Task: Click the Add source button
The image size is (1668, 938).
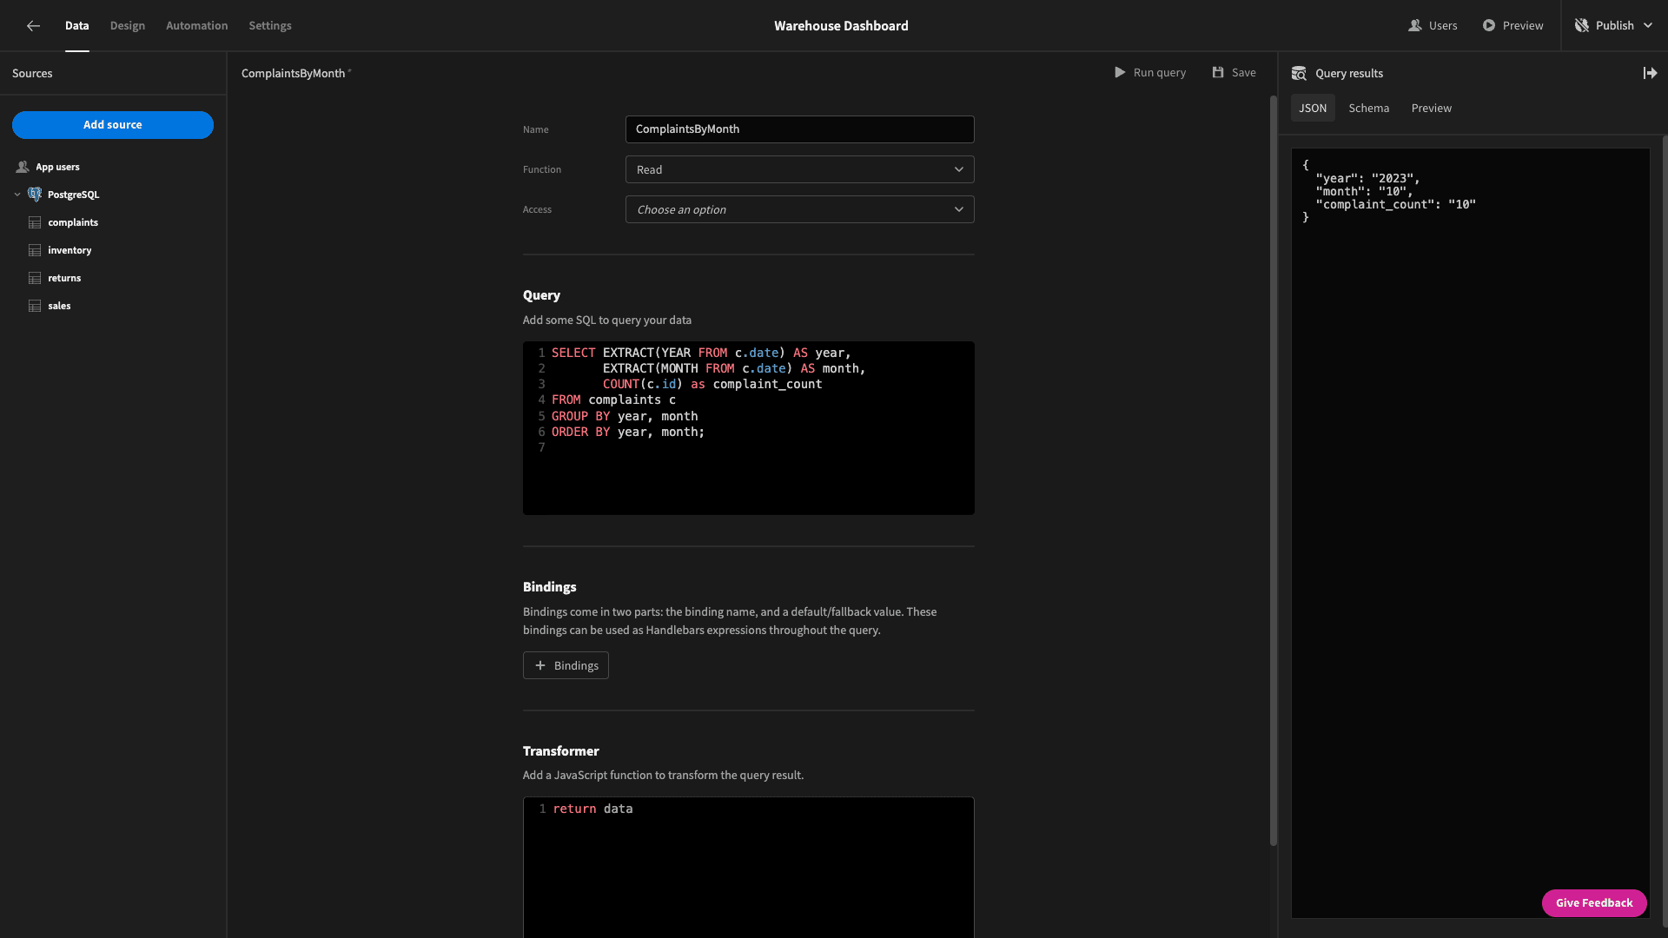Action: click(113, 125)
